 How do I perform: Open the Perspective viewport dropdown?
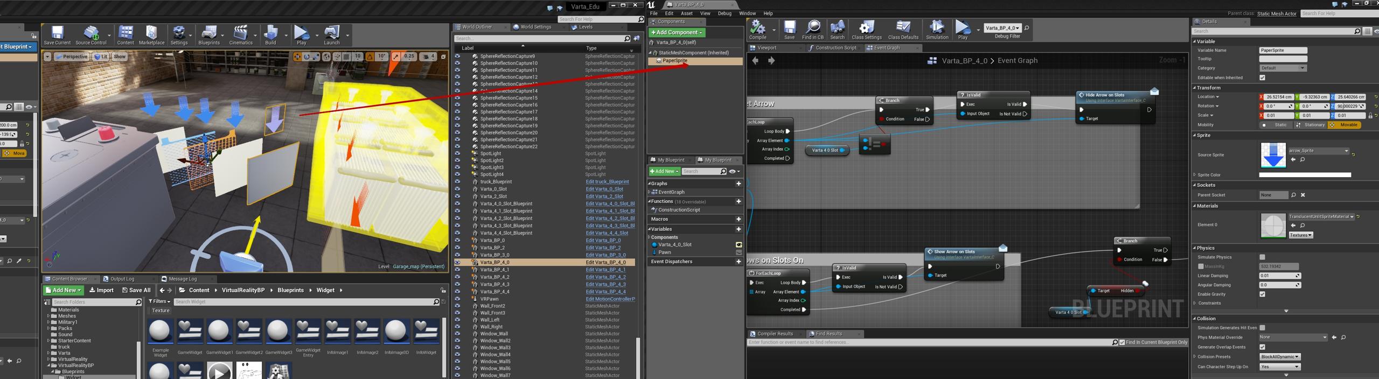point(71,57)
